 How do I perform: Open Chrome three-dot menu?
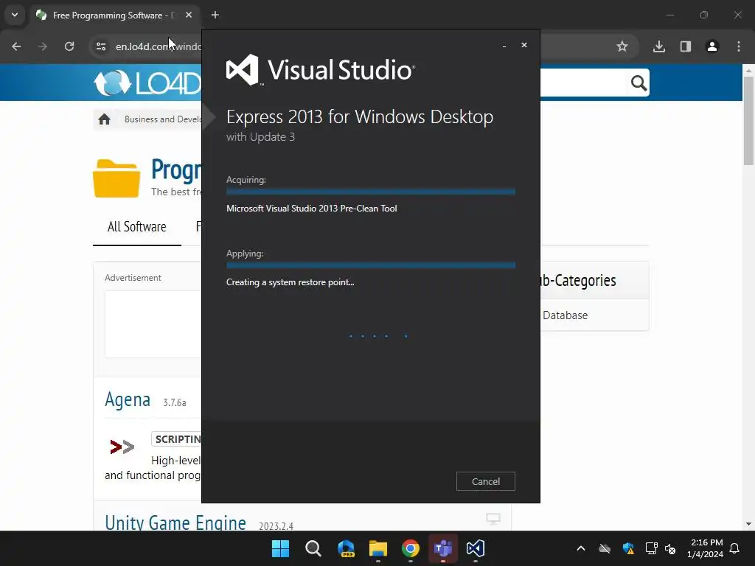pyautogui.click(x=739, y=46)
